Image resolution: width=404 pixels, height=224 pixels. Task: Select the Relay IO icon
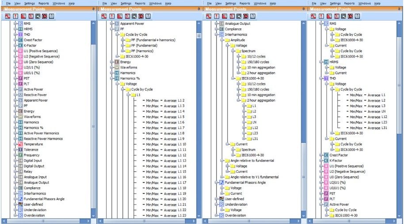tap(20, 172)
